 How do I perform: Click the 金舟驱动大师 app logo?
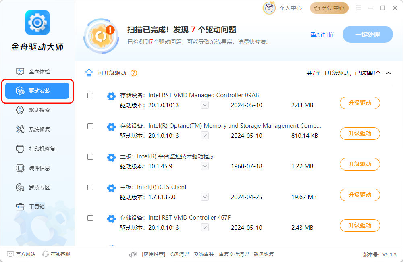37,23
